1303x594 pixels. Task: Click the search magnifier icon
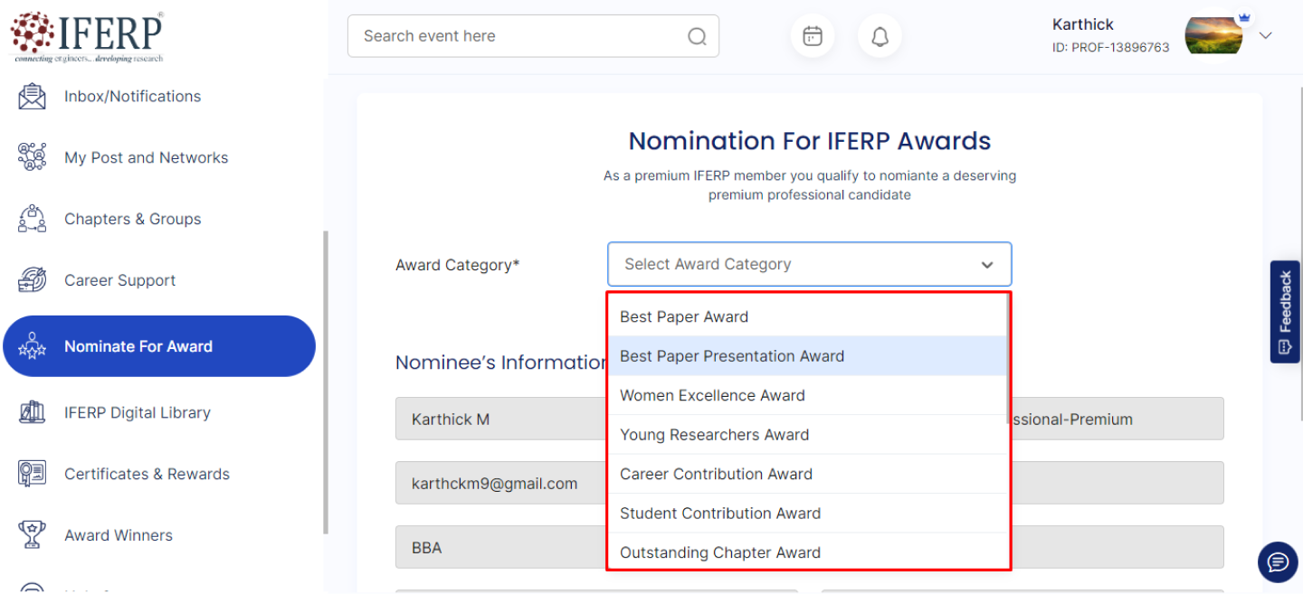point(697,36)
